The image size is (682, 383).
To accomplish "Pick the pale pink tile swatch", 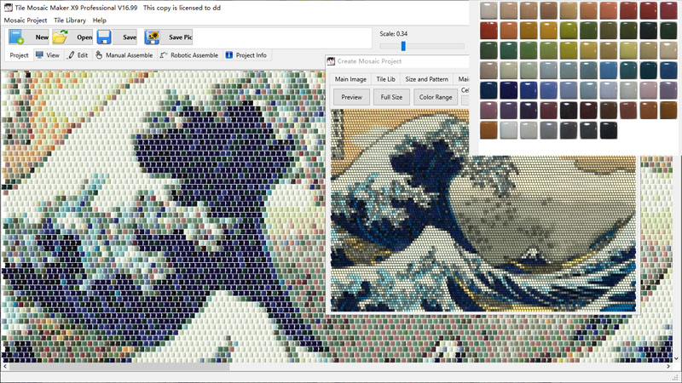I will click(648, 90).
